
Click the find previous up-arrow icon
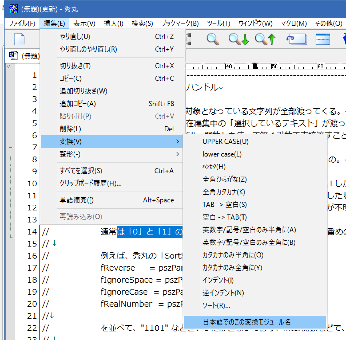coord(265,39)
